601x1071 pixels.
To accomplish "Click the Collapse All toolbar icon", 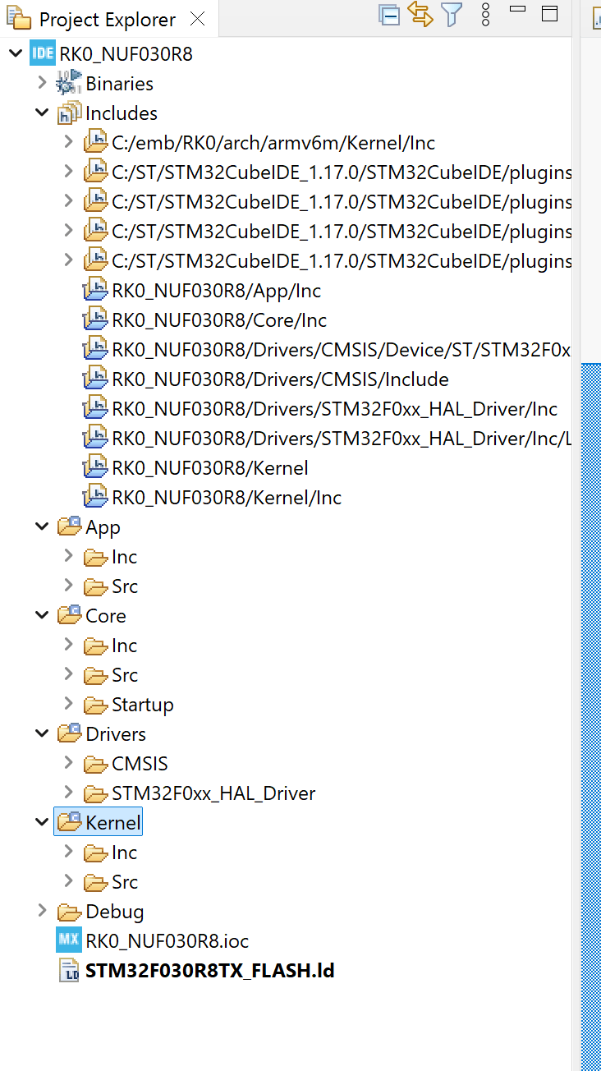I will click(389, 15).
